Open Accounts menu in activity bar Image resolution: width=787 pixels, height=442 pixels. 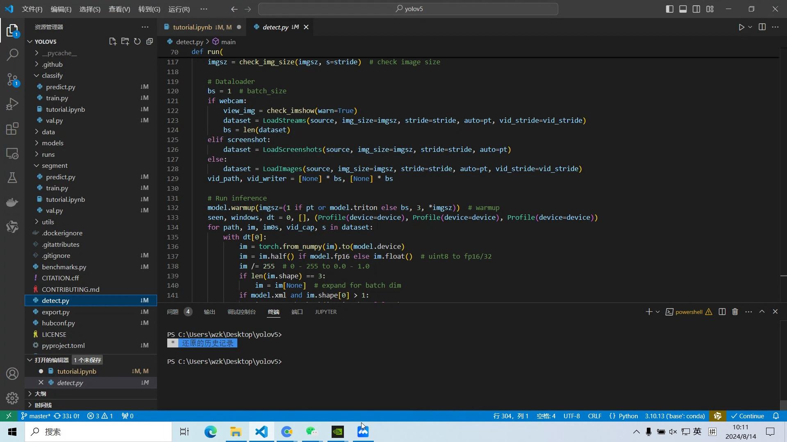(12, 374)
